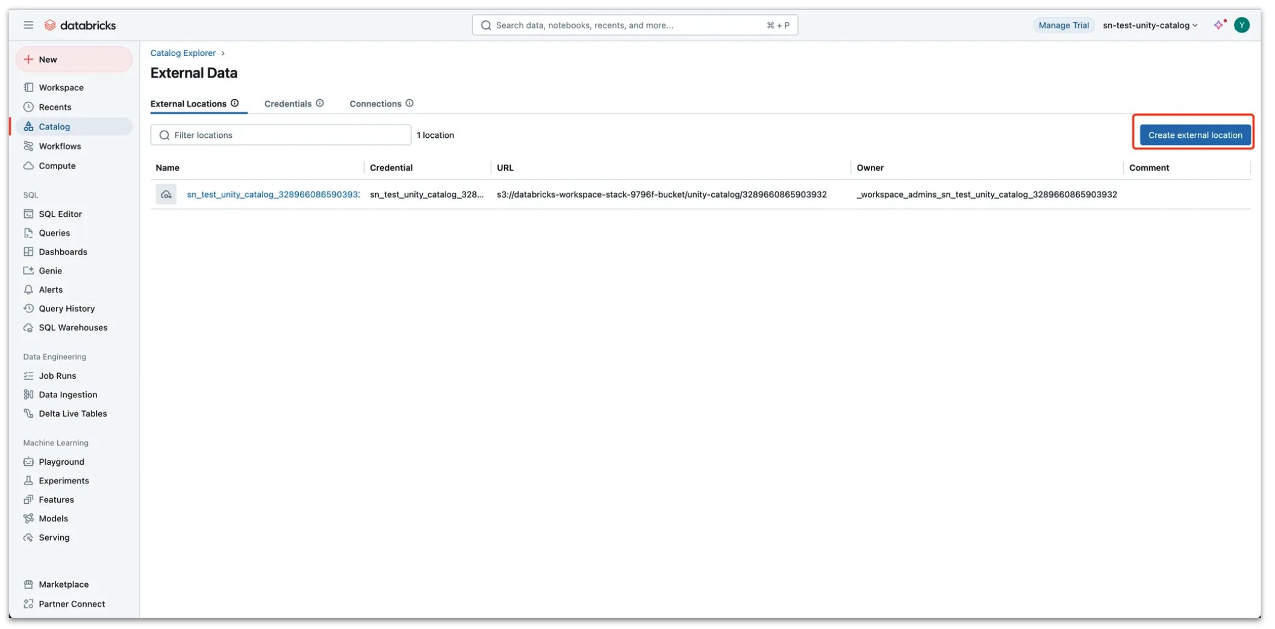Click the cloud icon beside the external location row
The height and width of the screenshot is (629, 1275).
tap(166, 194)
